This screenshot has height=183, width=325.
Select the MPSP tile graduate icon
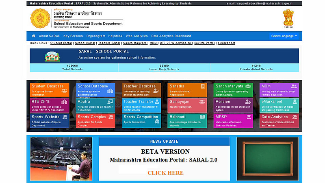(x=249, y=117)
